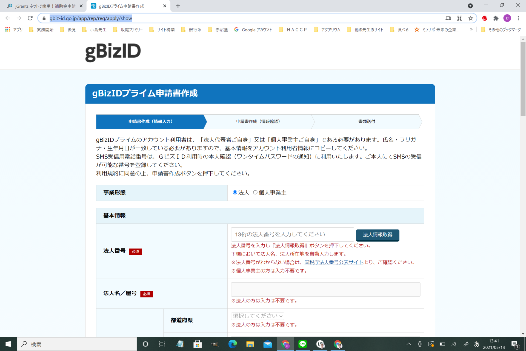Screen dimensions: 526x351
Task: Click the taskbar 検索 search box
Action: (77, 344)
